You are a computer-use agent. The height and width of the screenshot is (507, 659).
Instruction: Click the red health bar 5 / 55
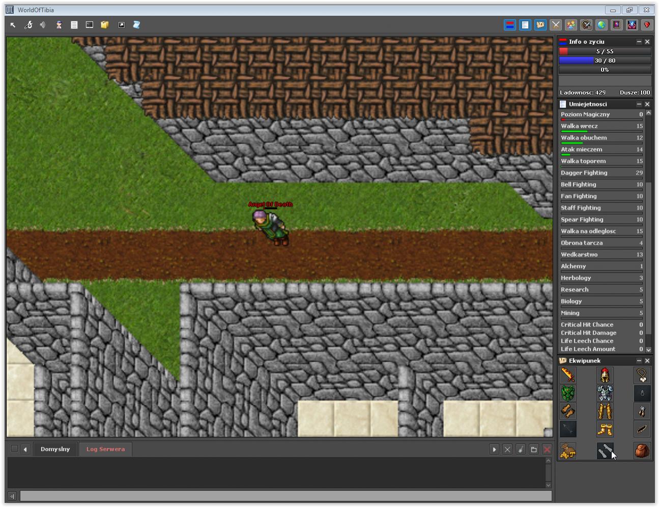click(605, 51)
